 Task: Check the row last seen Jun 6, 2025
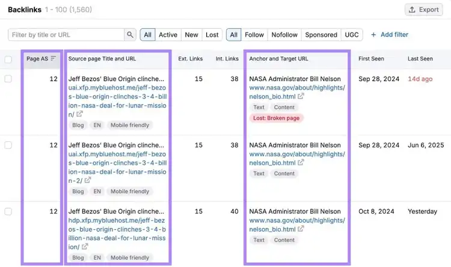[x=8, y=145]
